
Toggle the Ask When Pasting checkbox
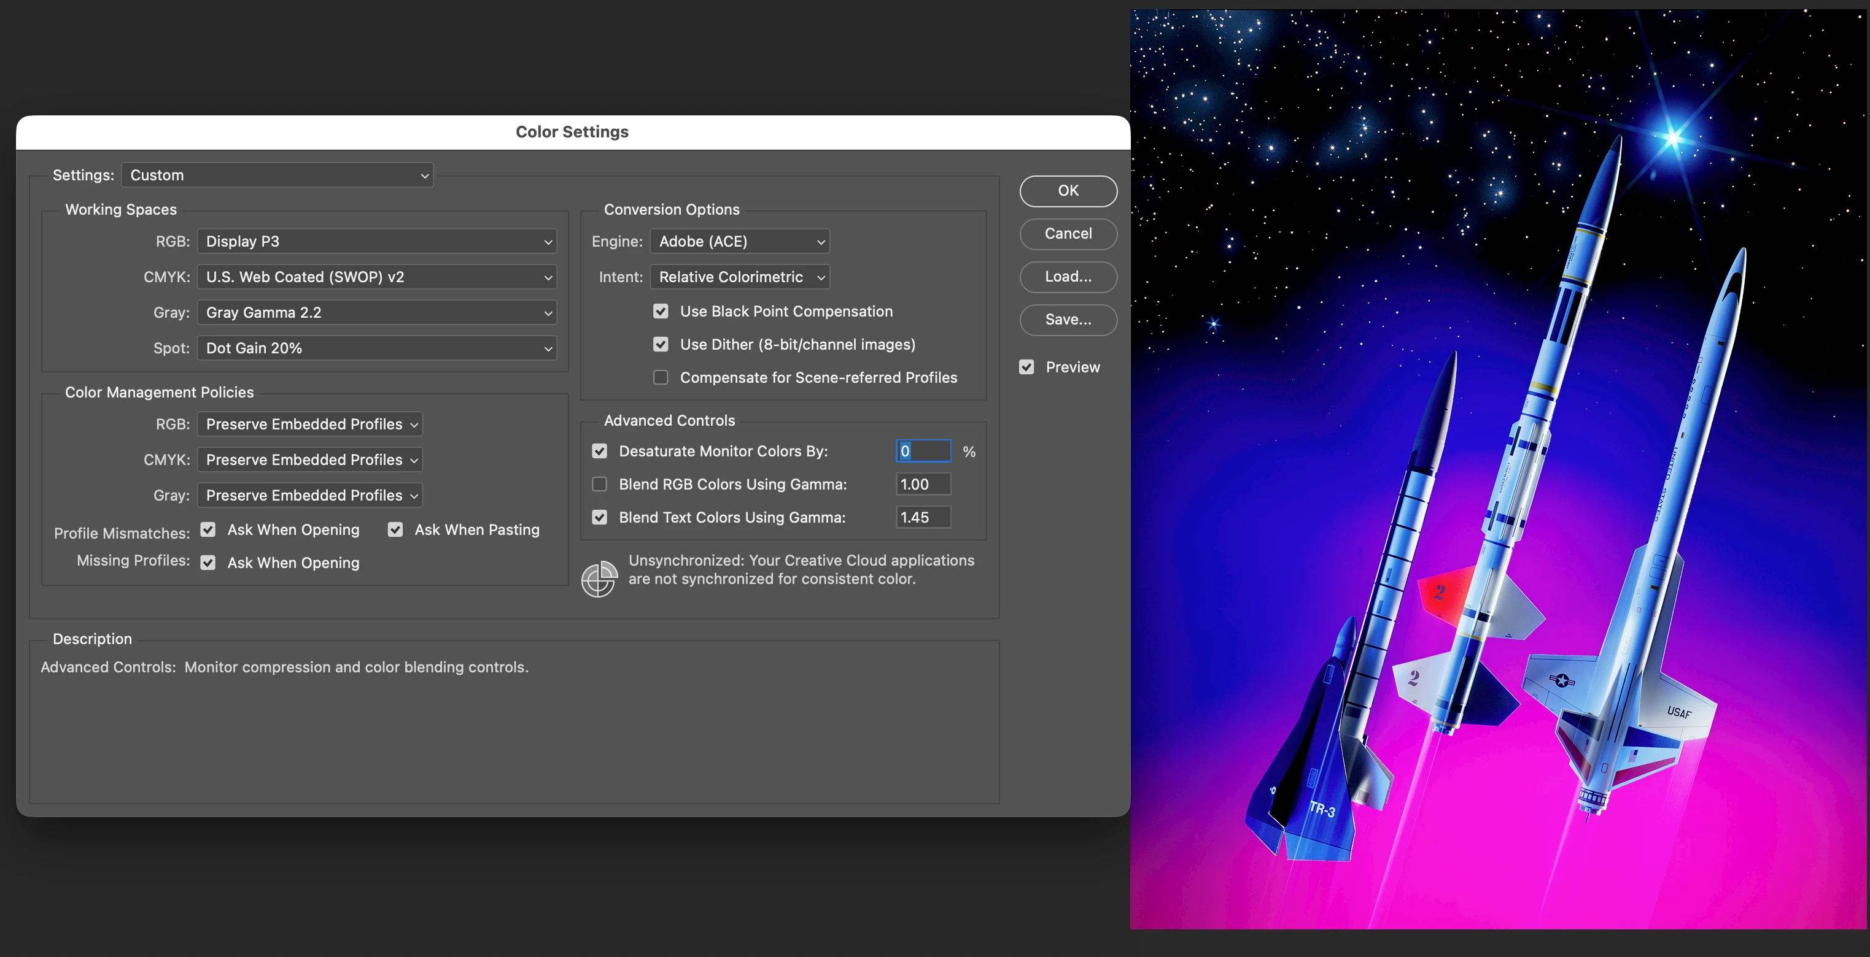point(395,531)
